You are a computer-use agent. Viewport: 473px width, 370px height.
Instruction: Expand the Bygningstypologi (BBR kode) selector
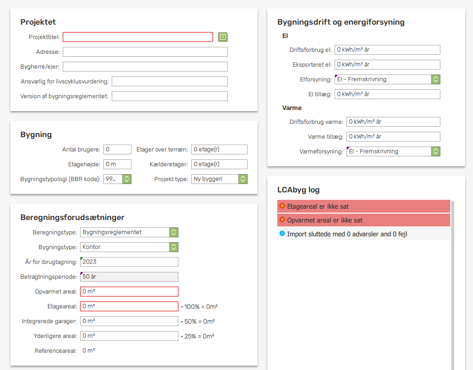(x=117, y=179)
